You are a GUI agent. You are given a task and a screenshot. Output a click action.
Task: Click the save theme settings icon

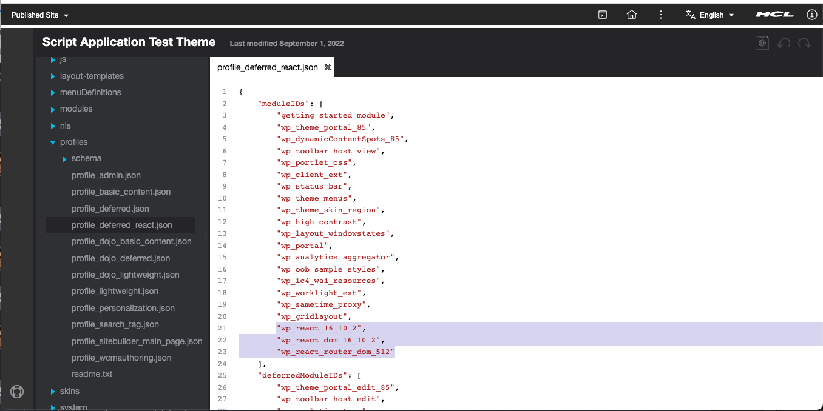pos(762,43)
